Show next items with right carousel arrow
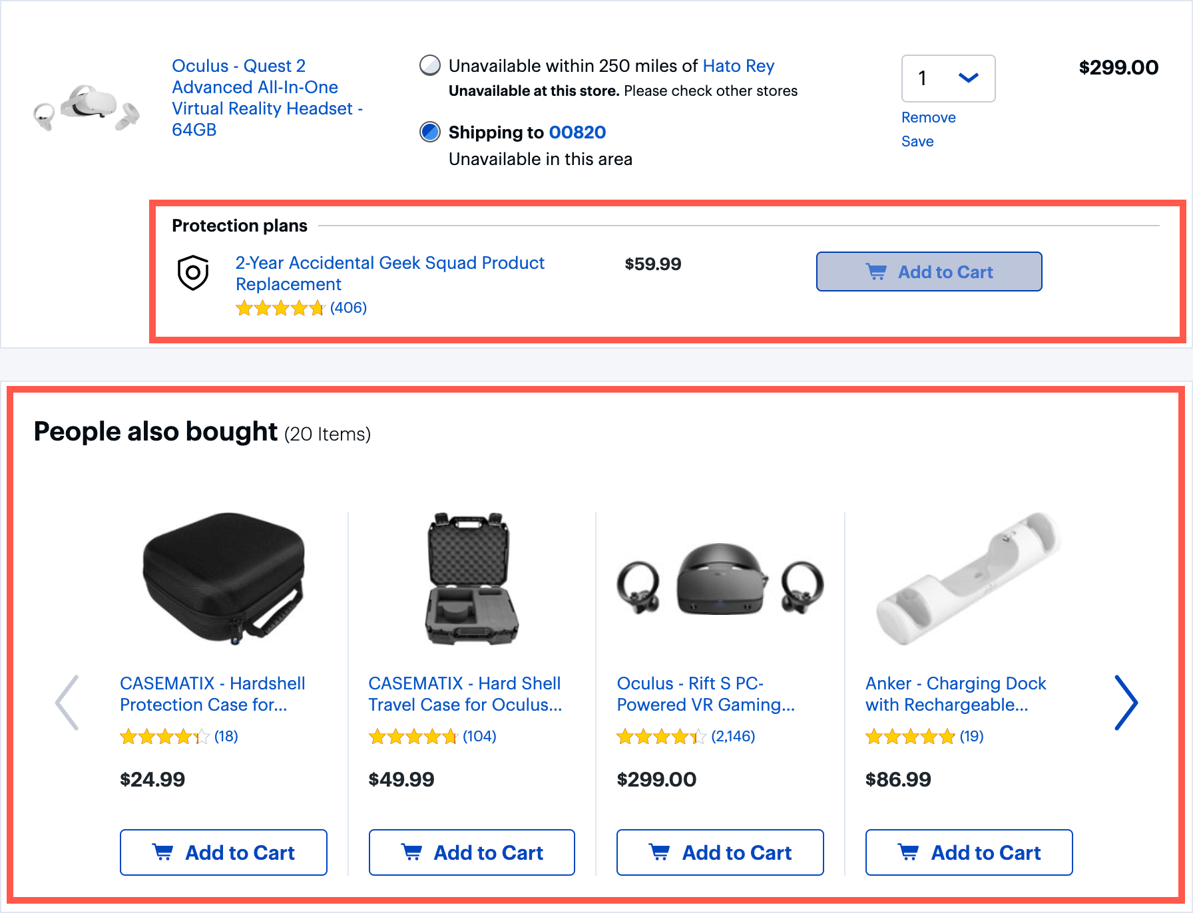The width and height of the screenshot is (1193, 913). [x=1126, y=703]
